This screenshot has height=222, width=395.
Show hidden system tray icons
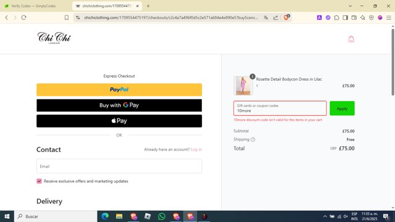[325, 216]
